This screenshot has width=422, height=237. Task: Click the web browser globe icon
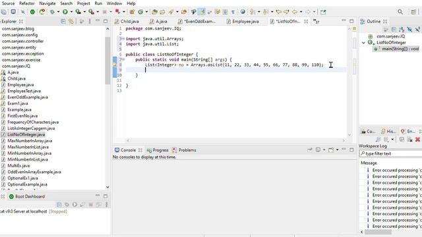243,12
